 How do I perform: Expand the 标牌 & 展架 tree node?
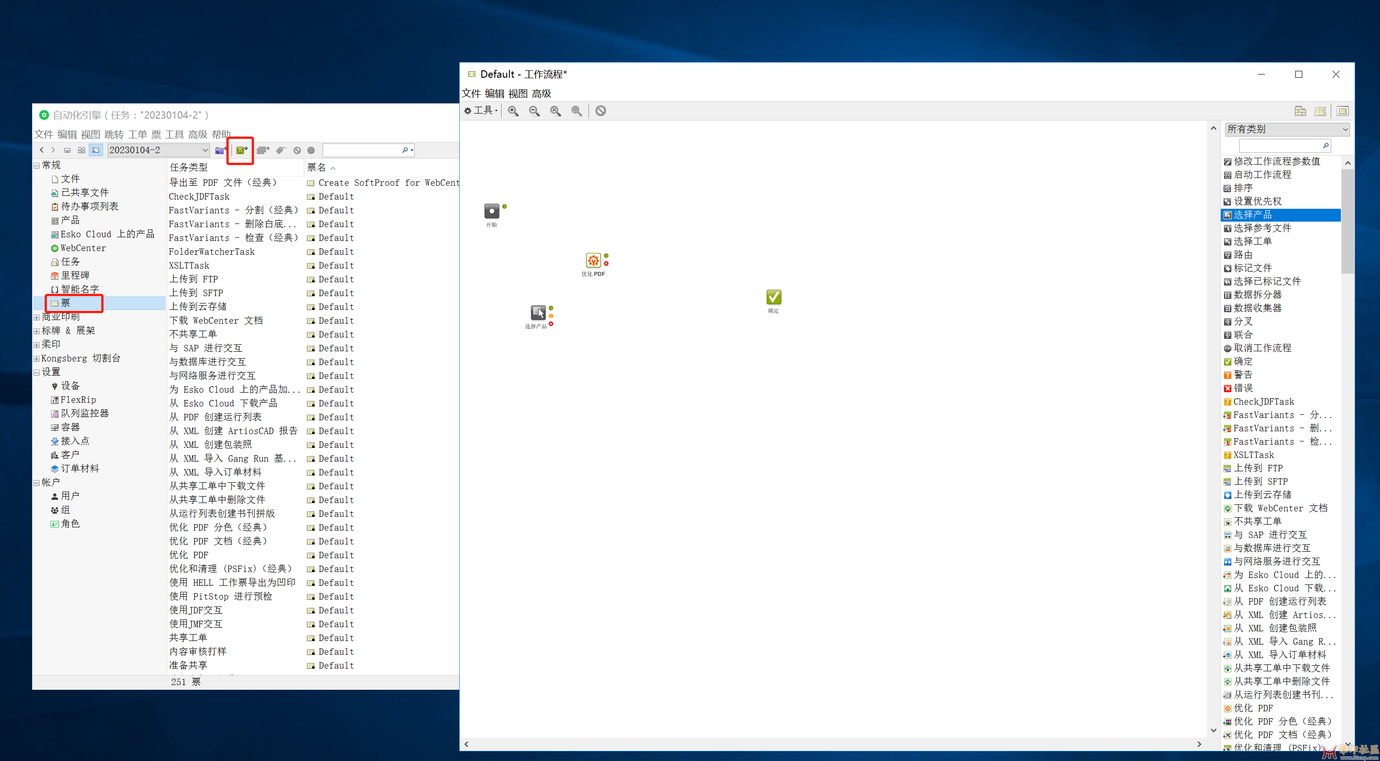pyautogui.click(x=36, y=331)
